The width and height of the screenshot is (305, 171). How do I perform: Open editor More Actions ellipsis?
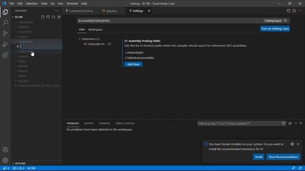tap(300, 11)
